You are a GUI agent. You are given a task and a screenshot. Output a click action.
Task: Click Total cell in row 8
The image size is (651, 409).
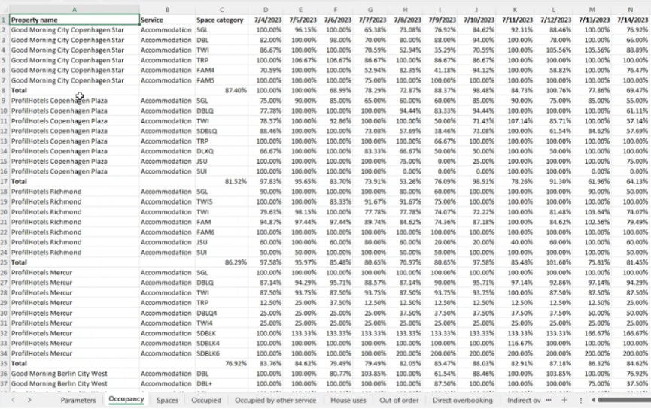point(75,90)
